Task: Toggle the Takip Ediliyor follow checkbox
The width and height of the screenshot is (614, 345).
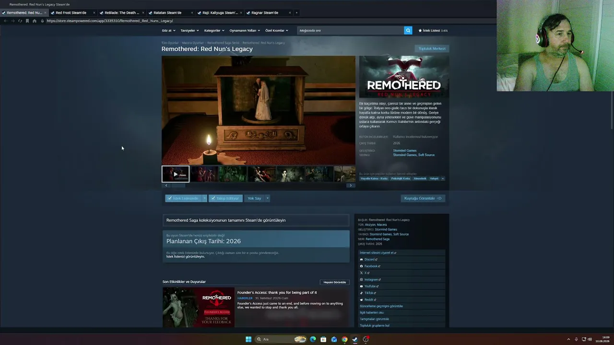Action: click(x=213, y=198)
